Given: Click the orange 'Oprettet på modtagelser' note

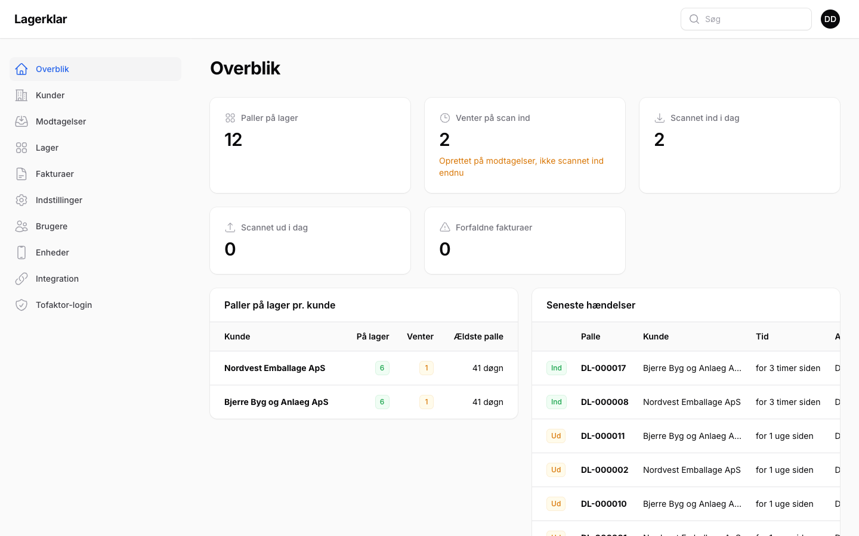Looking at the screenshot, I should pos(521,167).
